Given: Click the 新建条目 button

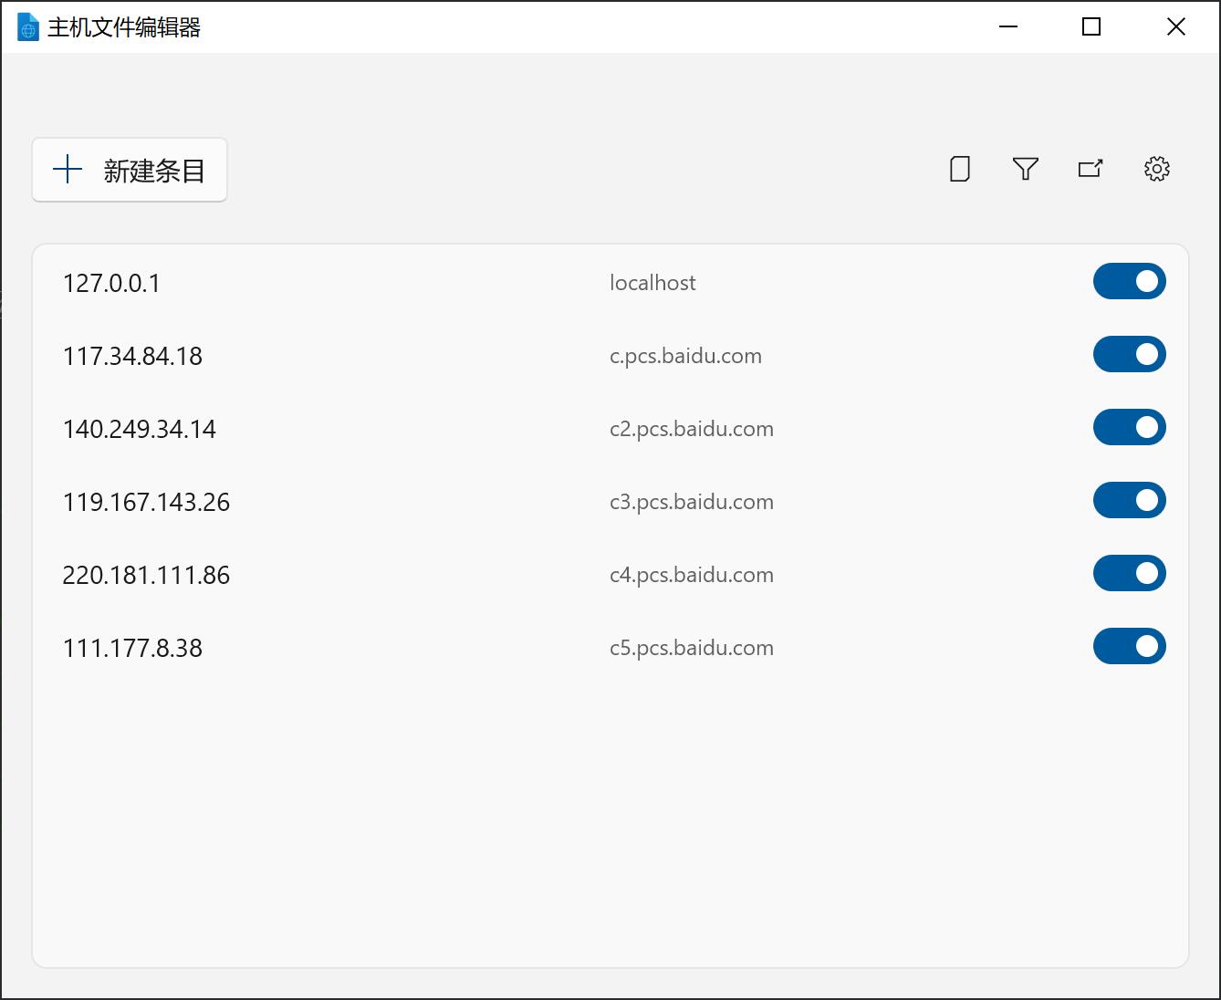Looking at the screenshot, I should pos(130,170).
